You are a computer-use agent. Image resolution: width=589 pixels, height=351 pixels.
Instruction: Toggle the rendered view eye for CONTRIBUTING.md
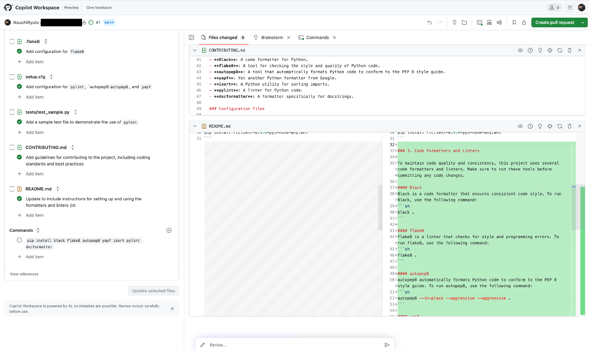pyautogui.click(x=520, y=50)
